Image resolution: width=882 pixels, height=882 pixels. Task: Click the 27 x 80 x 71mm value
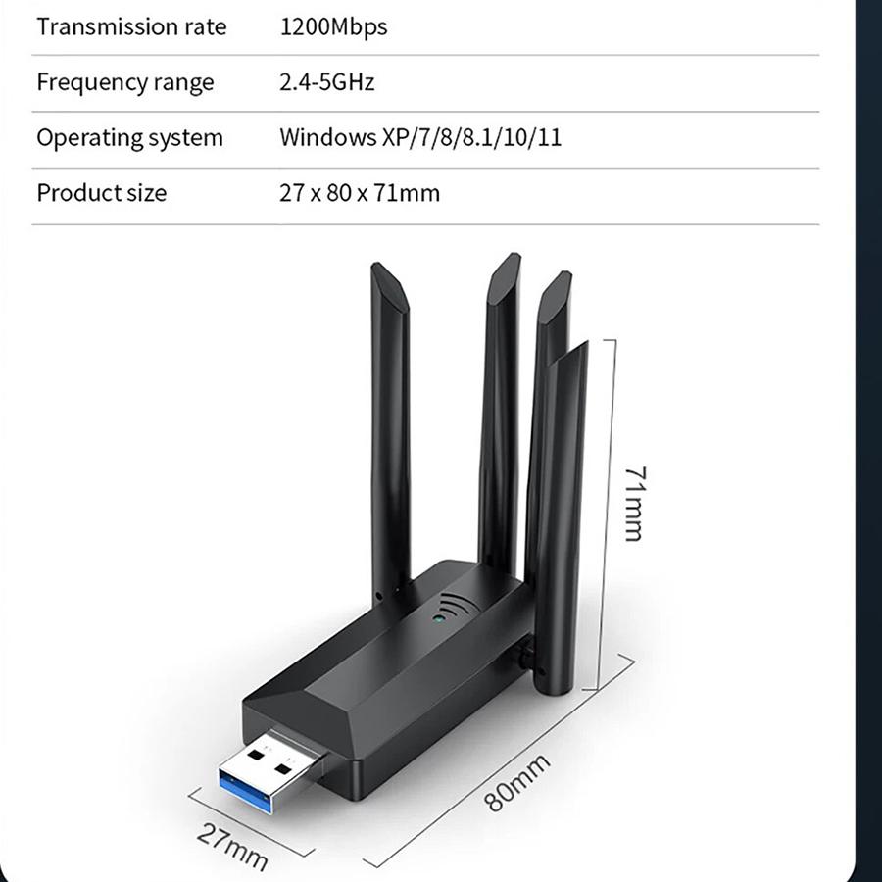360,193
